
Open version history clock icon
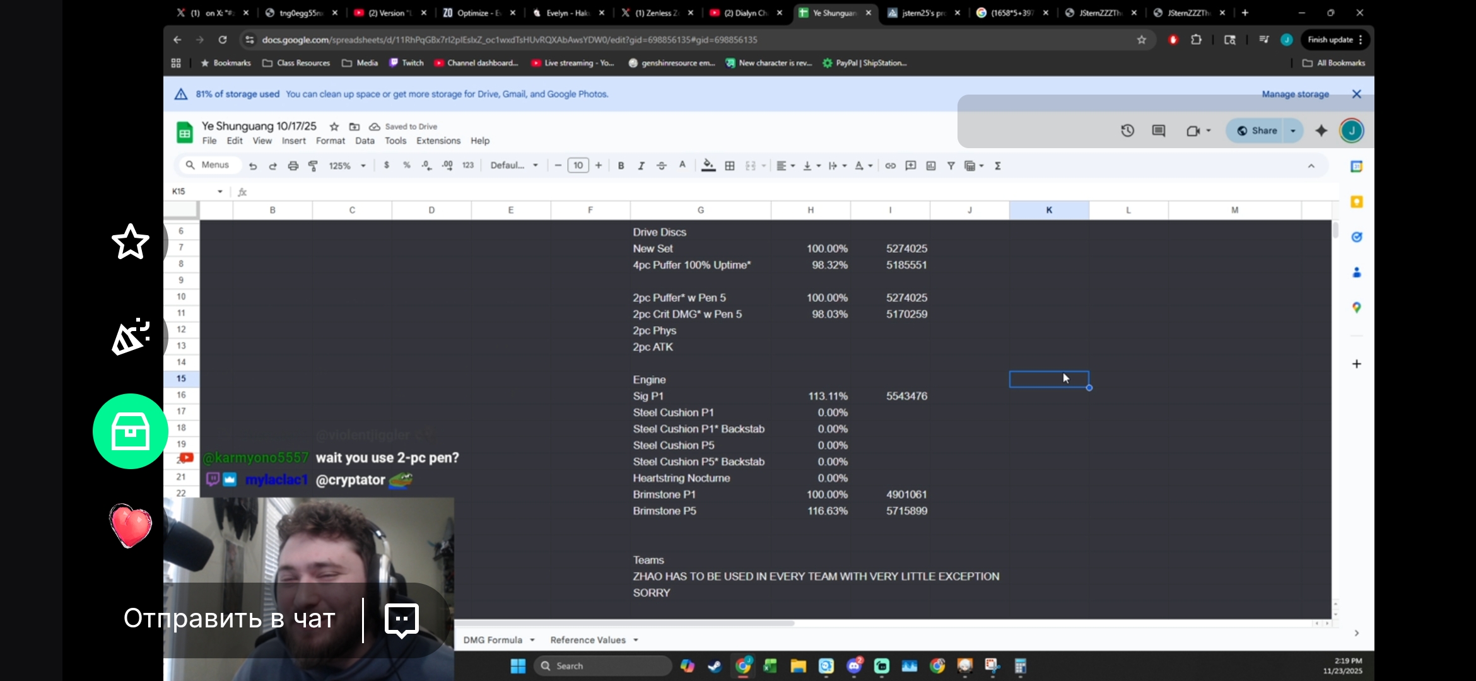coord(1127,131)
